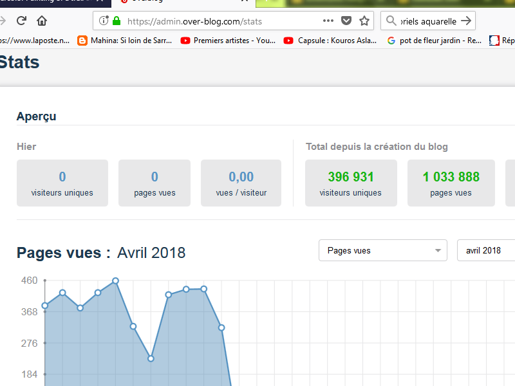
Task: Open the laposte bookmark
Action: tap(35, 41)
